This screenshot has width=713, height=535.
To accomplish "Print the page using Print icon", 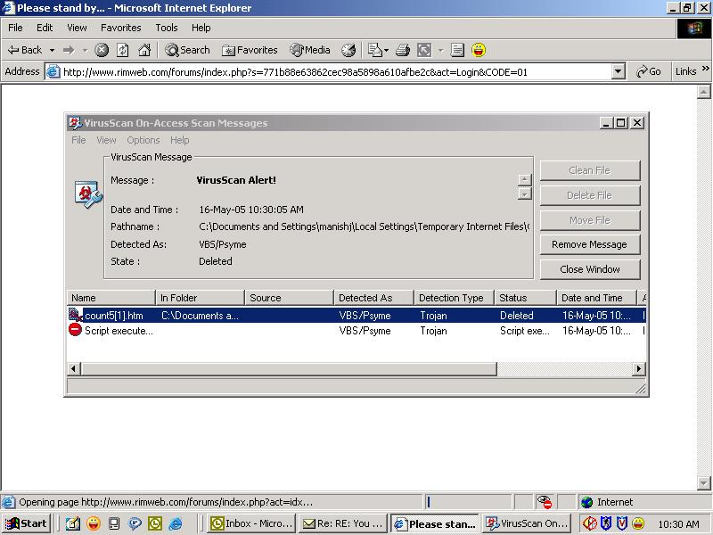I will 403,50.
